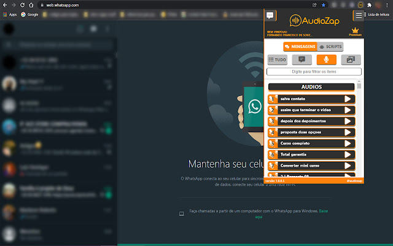Click the WhatsApp profile avatar
393x246 pixels.
click(9, 29)
